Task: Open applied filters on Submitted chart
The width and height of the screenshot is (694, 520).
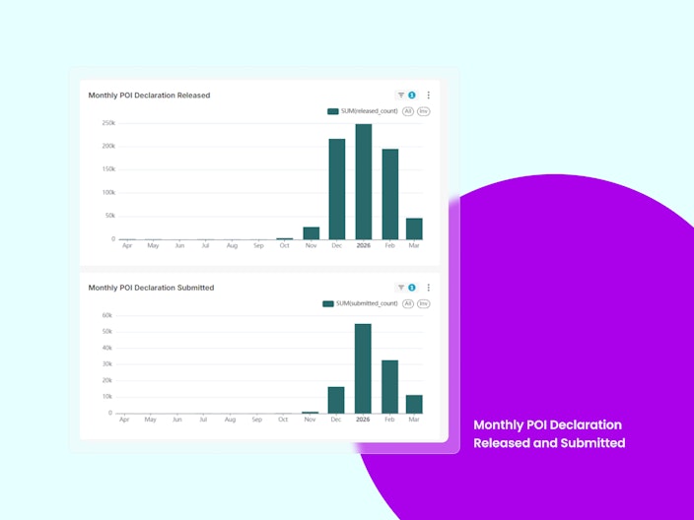Action: tap(406, 288)
